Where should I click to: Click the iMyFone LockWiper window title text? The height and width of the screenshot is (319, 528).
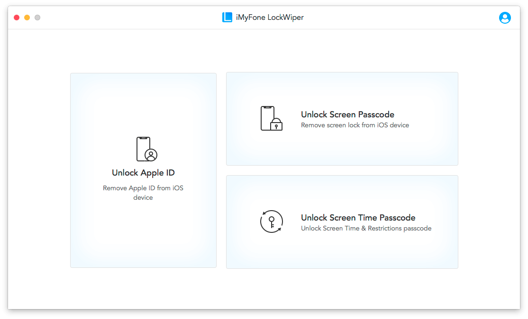tap(270, 18)
